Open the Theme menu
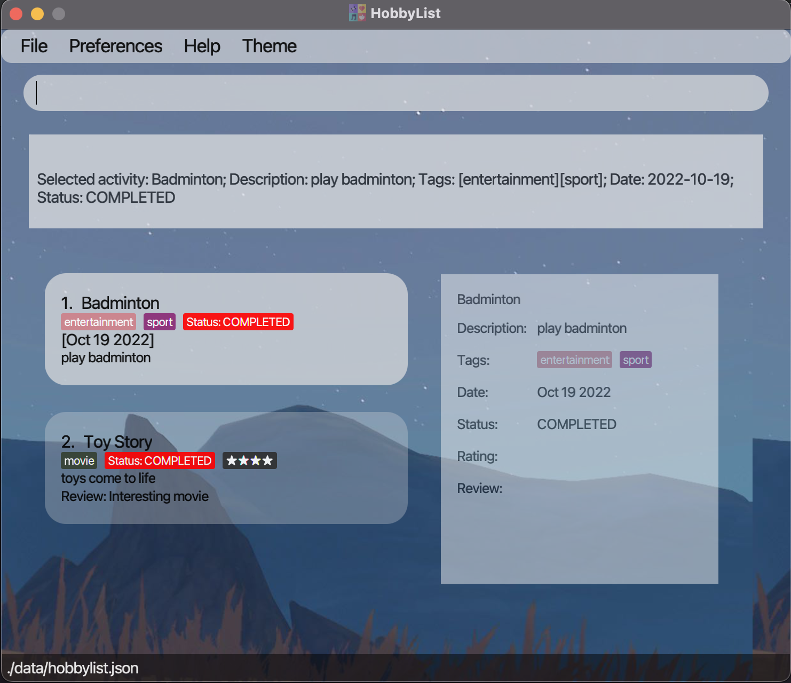The width and height of the screenshot is (791, 683). pyautogui.click(x=270, y=46)
